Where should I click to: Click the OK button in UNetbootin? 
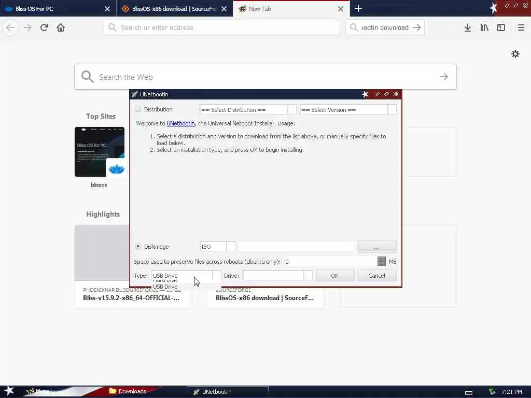pos(335,276)
